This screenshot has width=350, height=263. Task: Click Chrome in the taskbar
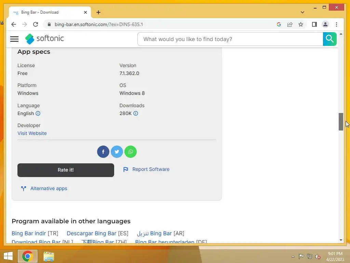(x=28, y=256)
